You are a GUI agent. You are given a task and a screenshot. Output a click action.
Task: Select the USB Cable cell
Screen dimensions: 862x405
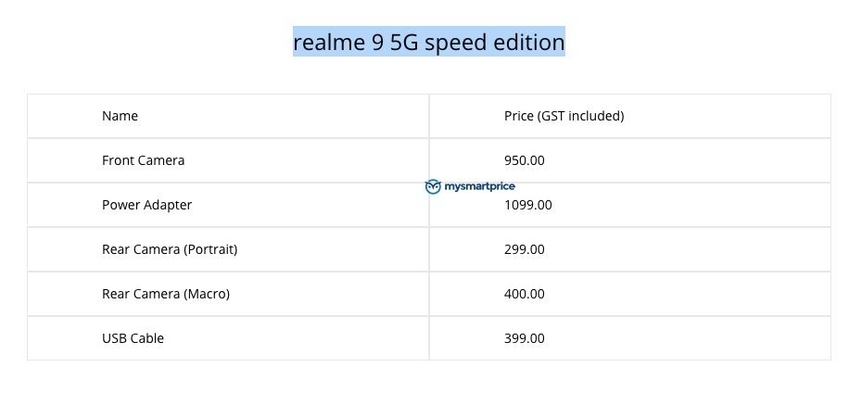pyautogui.click(x=228, y=338)
